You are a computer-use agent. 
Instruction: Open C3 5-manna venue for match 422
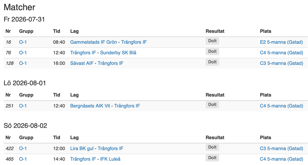pyautogui.click(x=281, y=149)
